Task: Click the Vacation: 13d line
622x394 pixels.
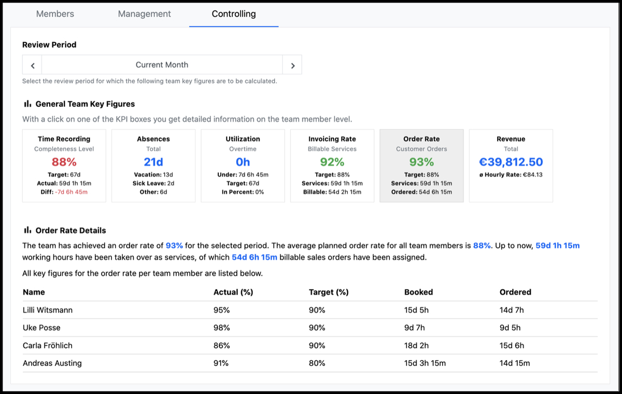Action: point(153,175)
